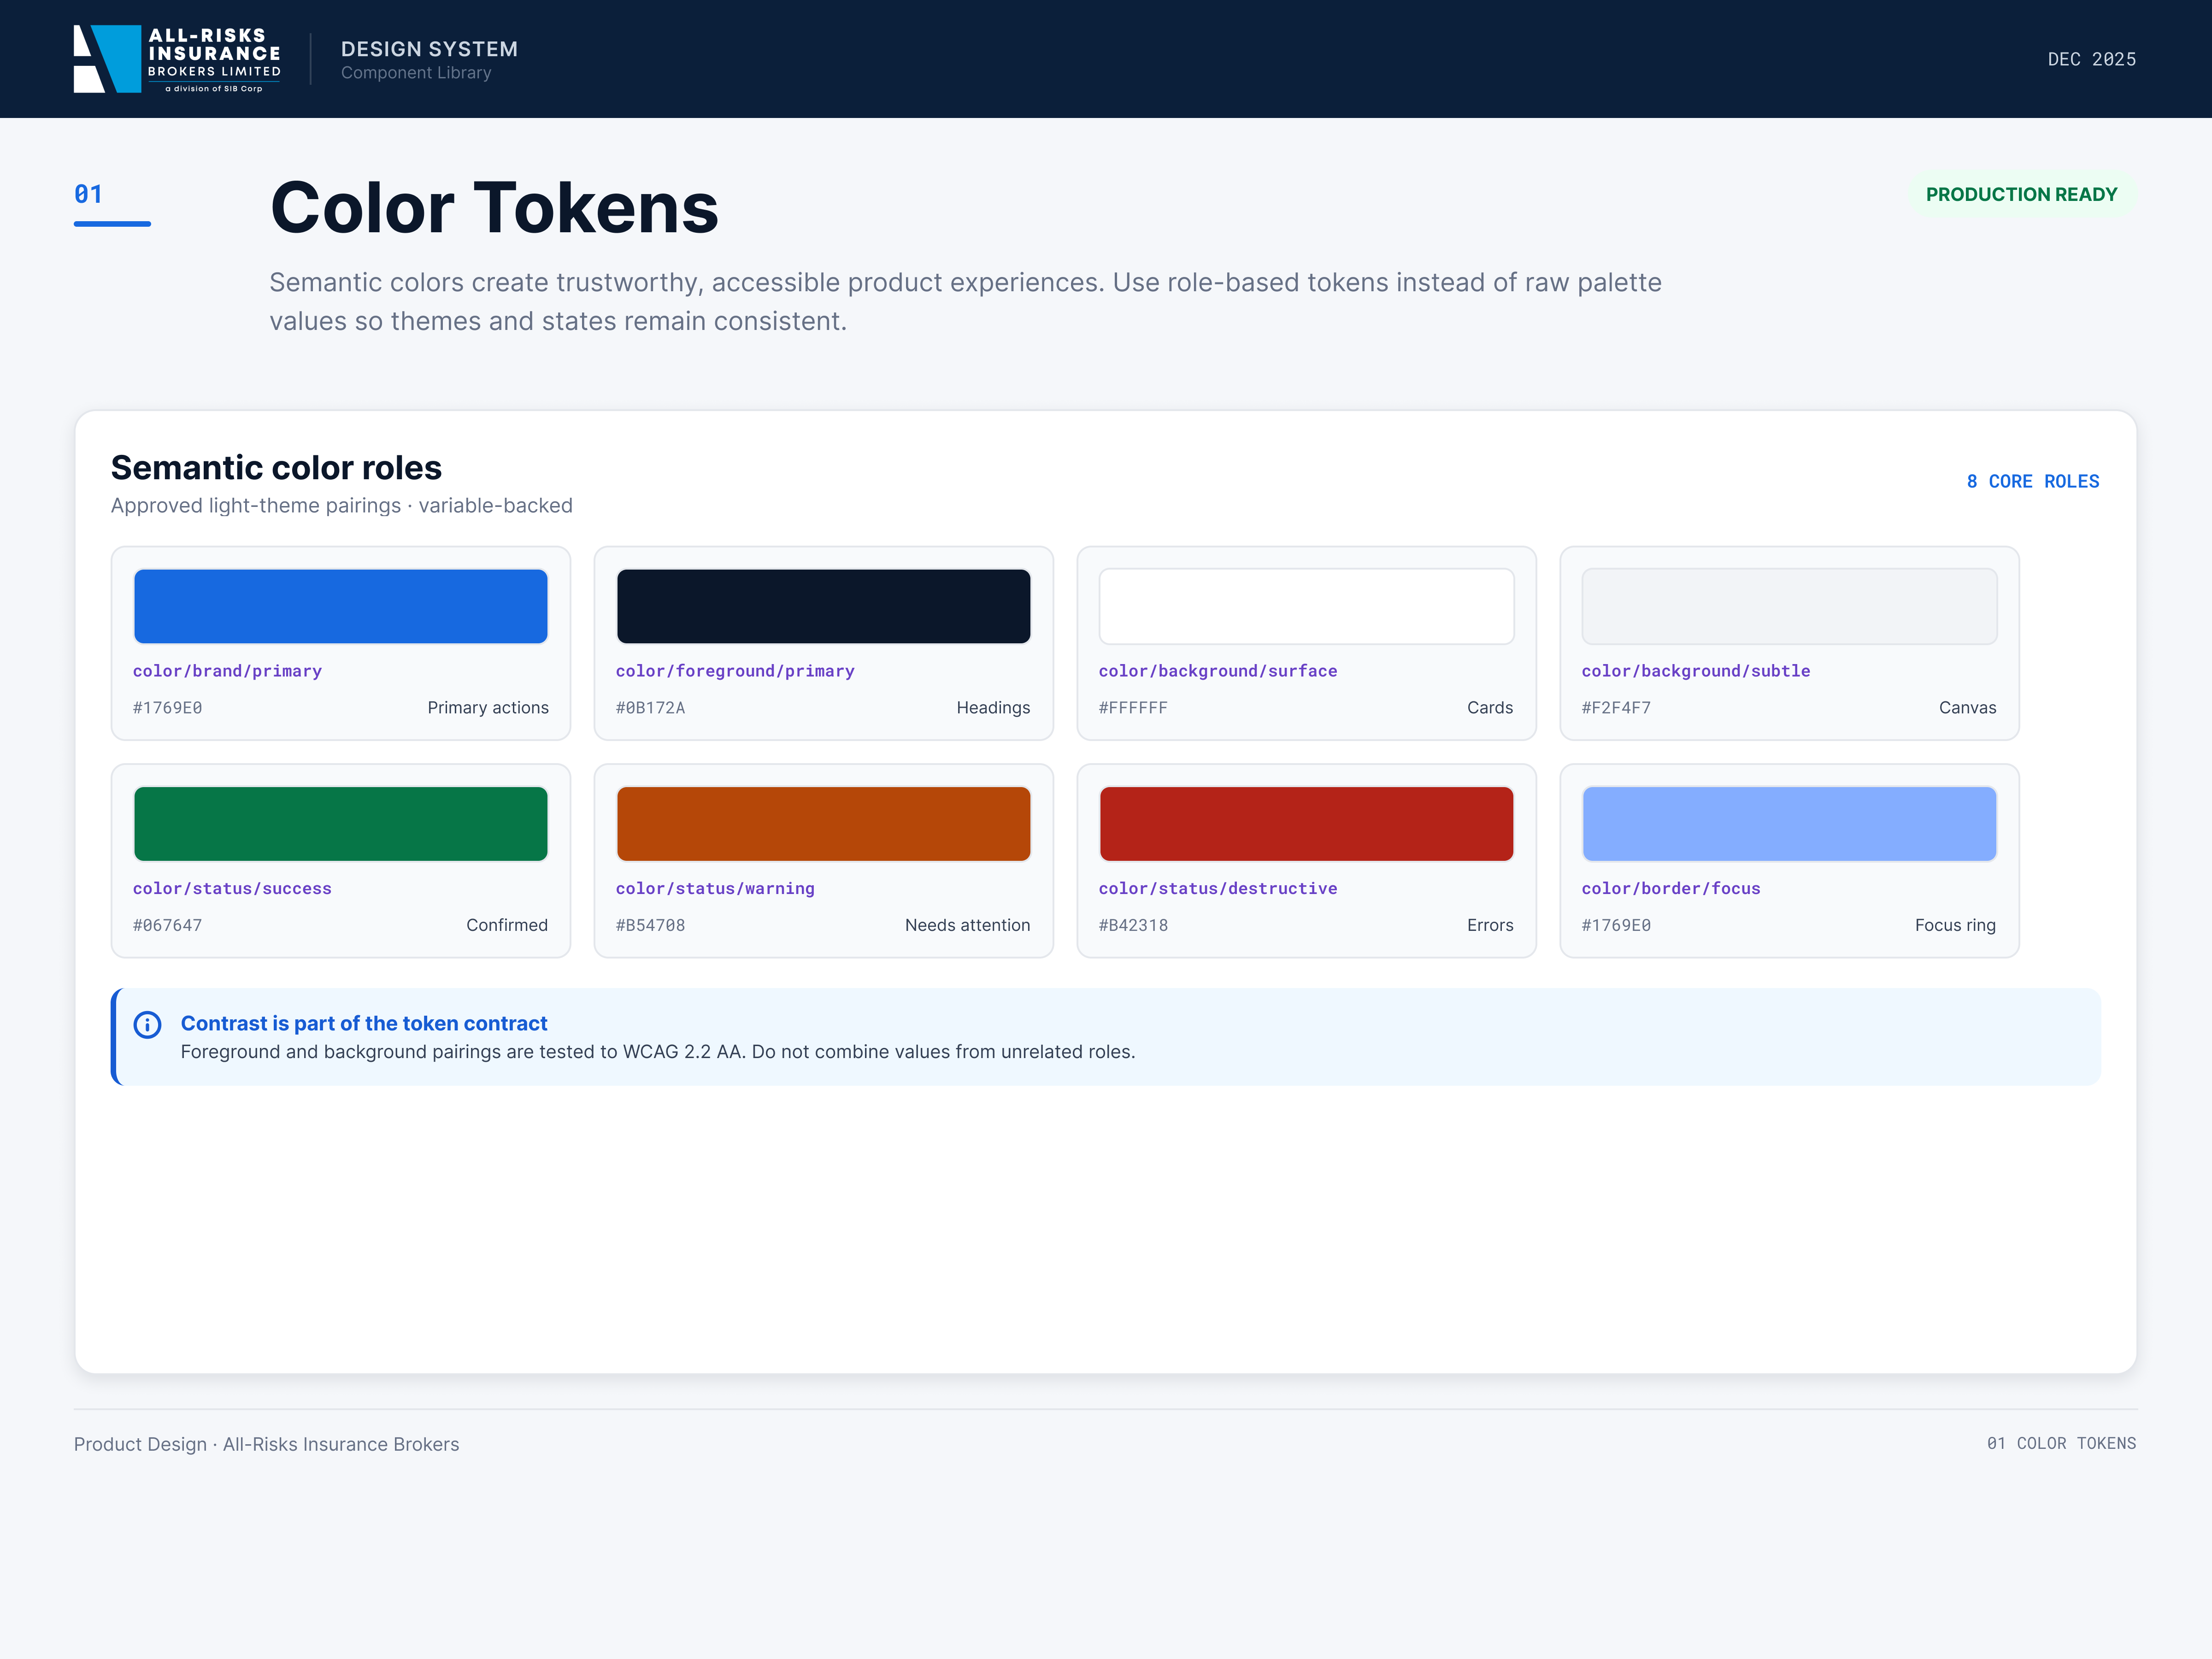Viewport: 2212px width, 1659px height.
Task: Click the Primary actions usage label
Action: click(488, 708)
